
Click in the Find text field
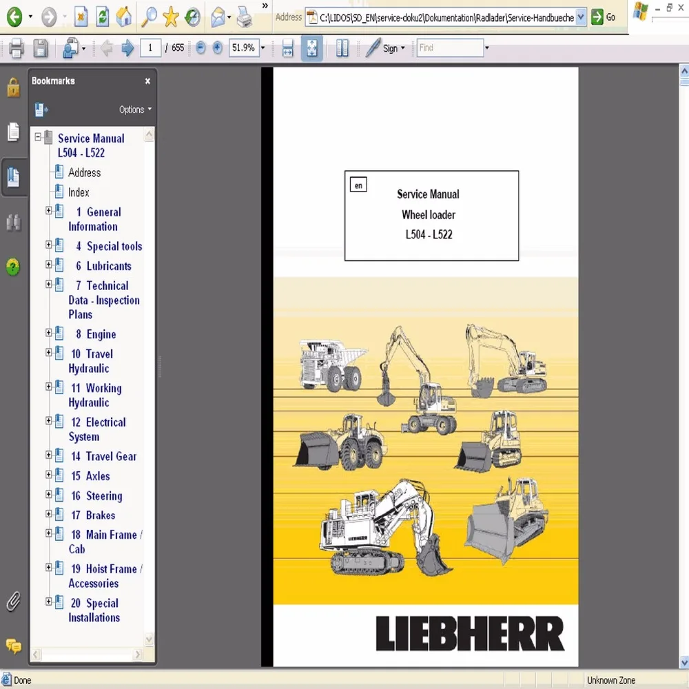pyautogui.click(x=449, y=48)
